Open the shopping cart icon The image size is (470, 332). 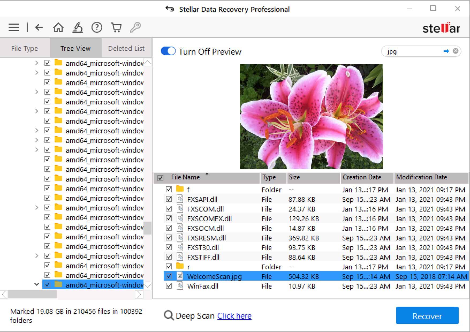[116, 27]
